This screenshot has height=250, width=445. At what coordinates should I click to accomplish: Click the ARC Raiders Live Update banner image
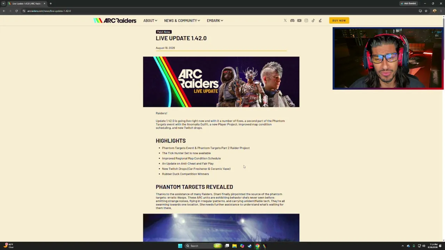(x=221, y=82)
